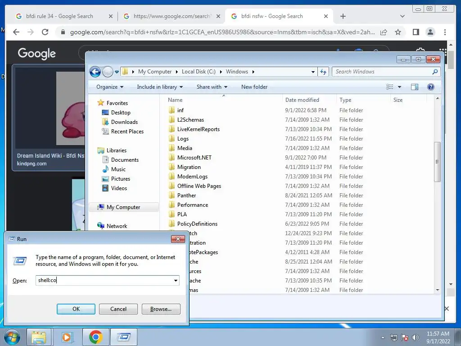461x346 pixels.
Task: Click the Explorer back arrow button
Action: click(x=95, y=72)
